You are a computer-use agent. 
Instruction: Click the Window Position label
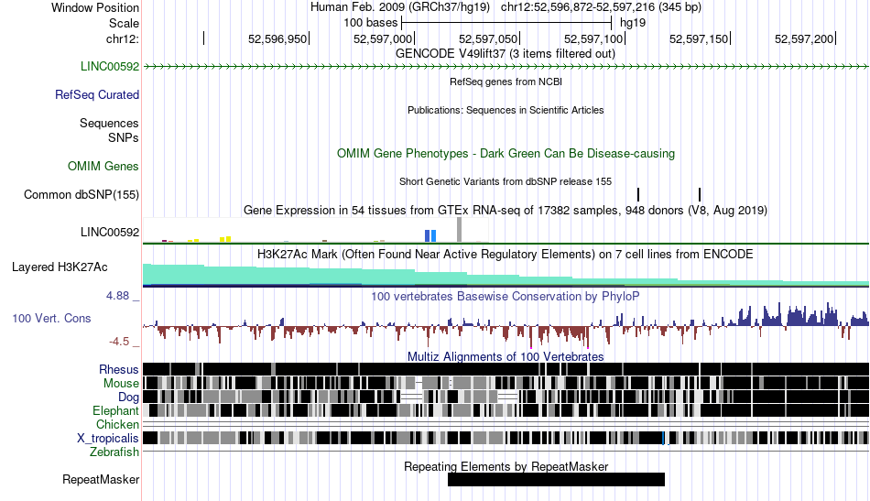(x=95, y=7)
